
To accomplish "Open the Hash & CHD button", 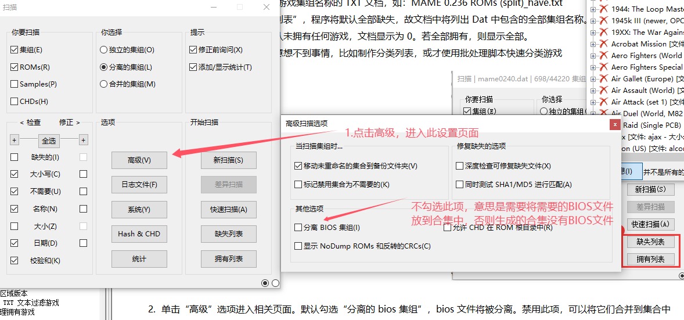I will 139,234.
